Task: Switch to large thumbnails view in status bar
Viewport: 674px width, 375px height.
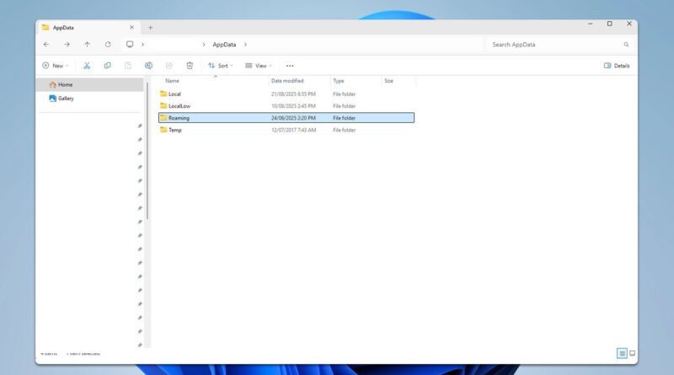Action: 633,353
